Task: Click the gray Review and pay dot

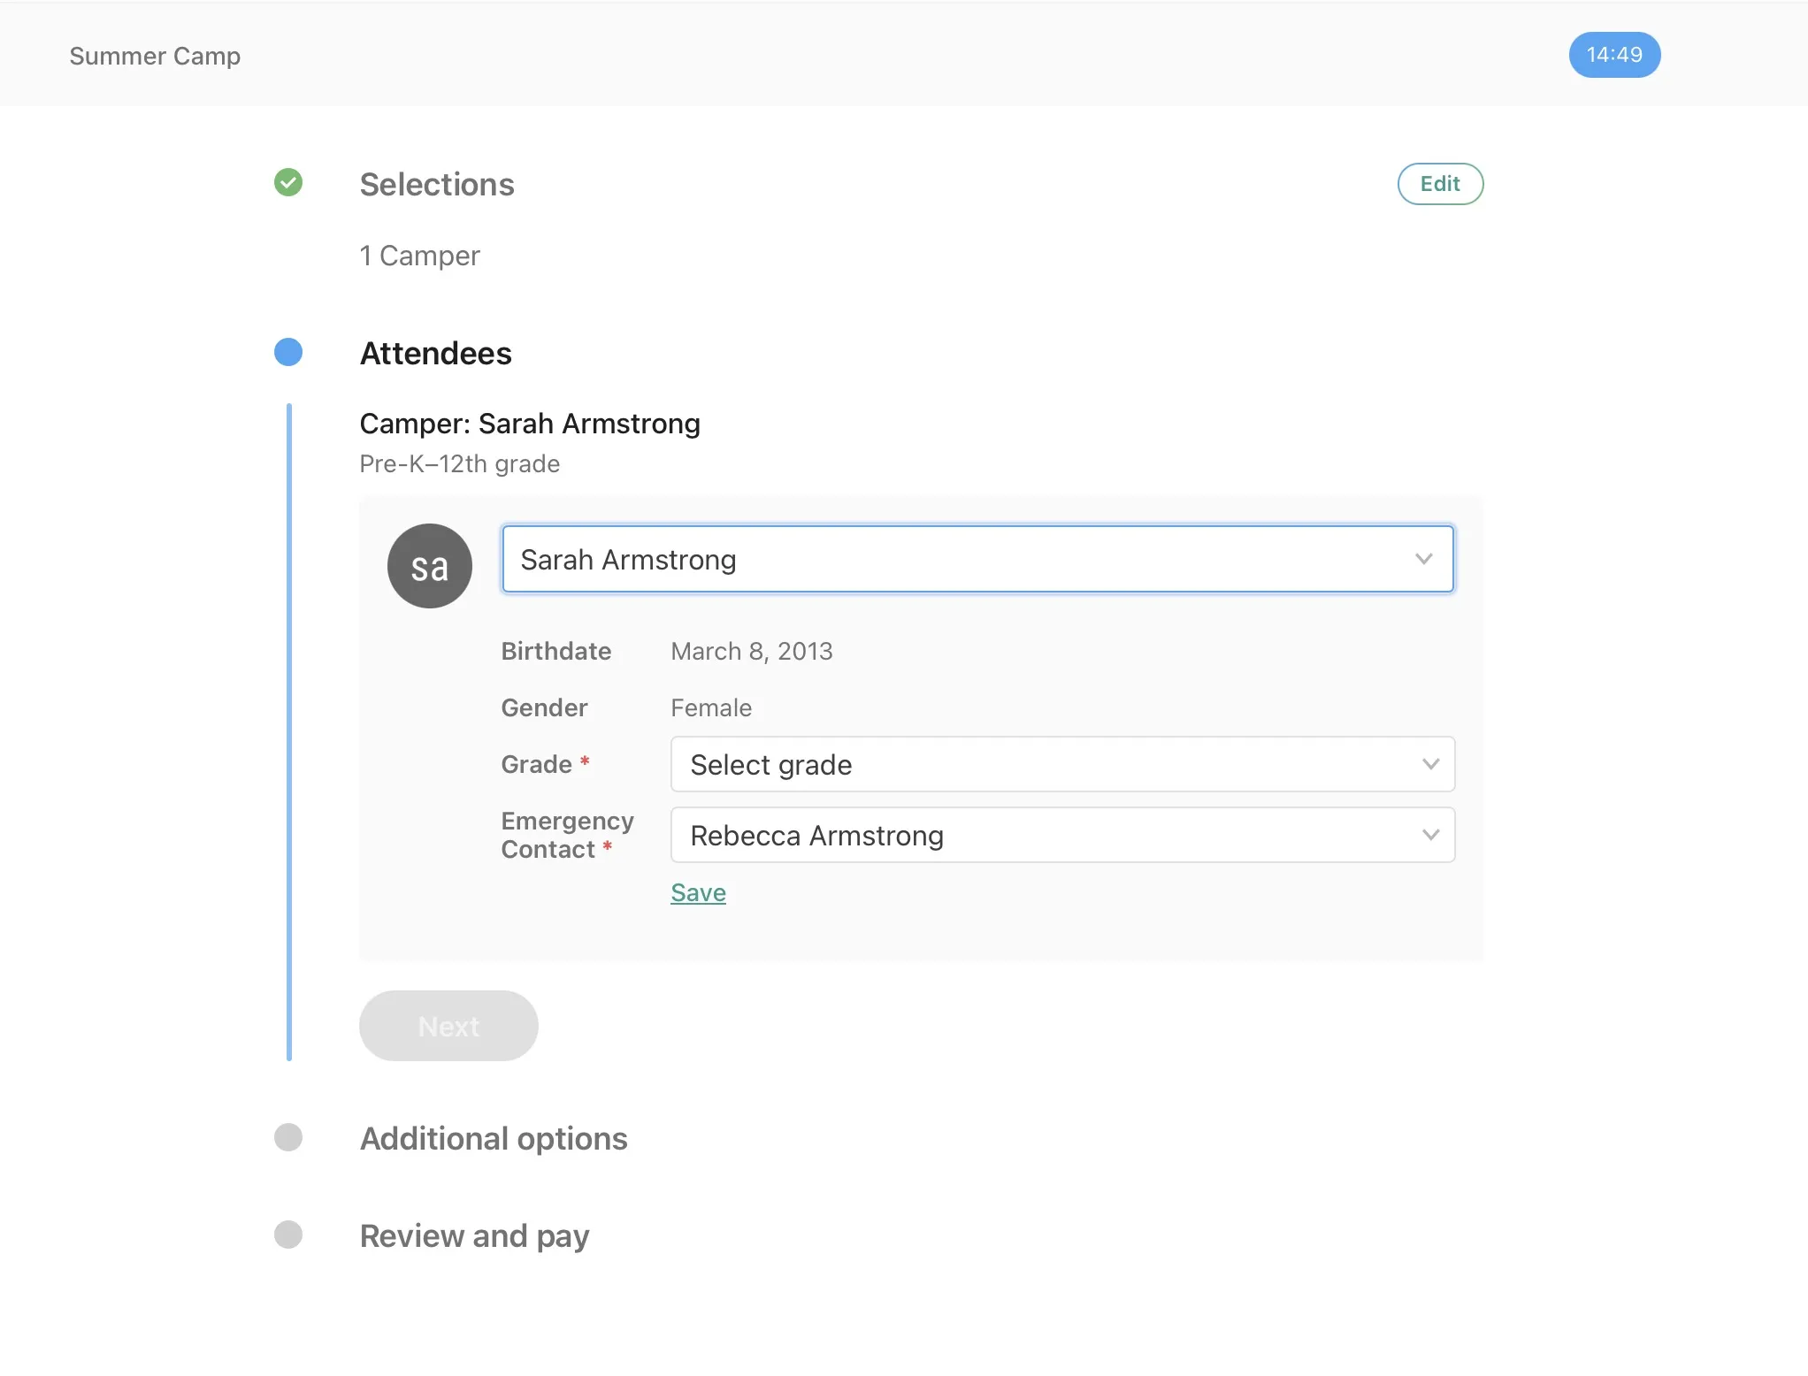Action: [x=288, y=1235]
